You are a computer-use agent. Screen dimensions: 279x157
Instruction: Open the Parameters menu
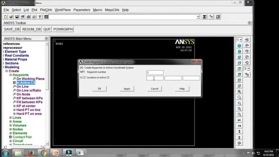(82, 10)
